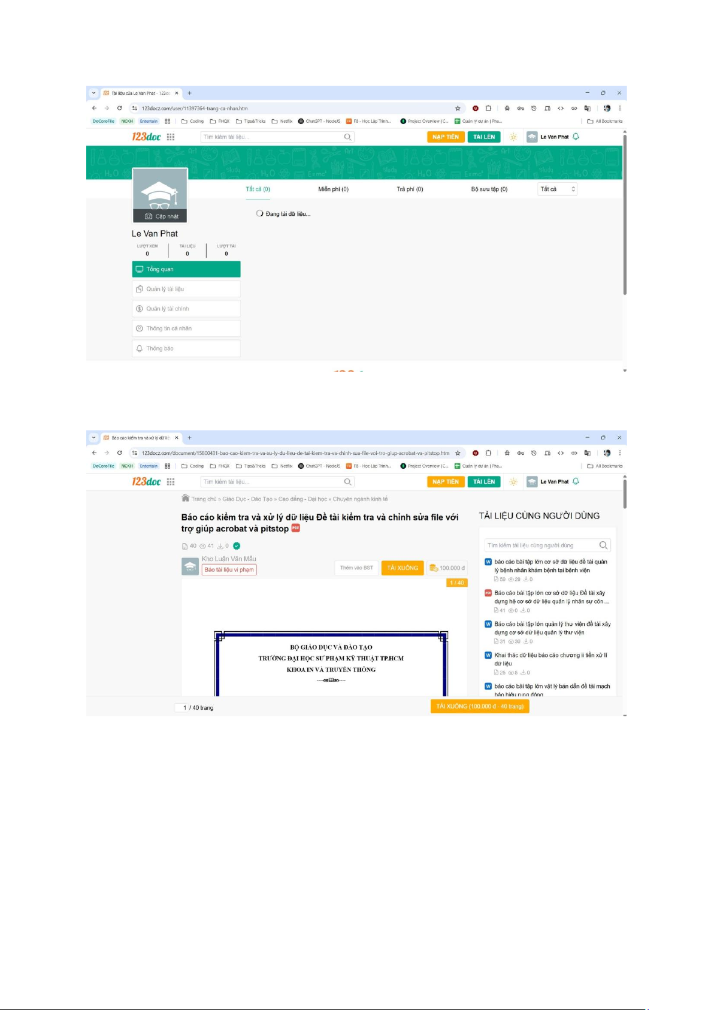Image resolution: width=714 pixels, height=1010 pixels.
Task: Click the search magnifier in the profile window
Action: pos(348,137)
